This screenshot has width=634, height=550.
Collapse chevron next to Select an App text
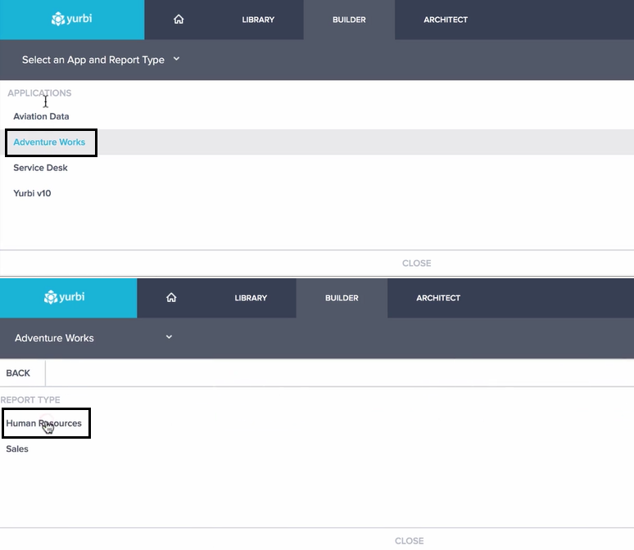[176, 59]
